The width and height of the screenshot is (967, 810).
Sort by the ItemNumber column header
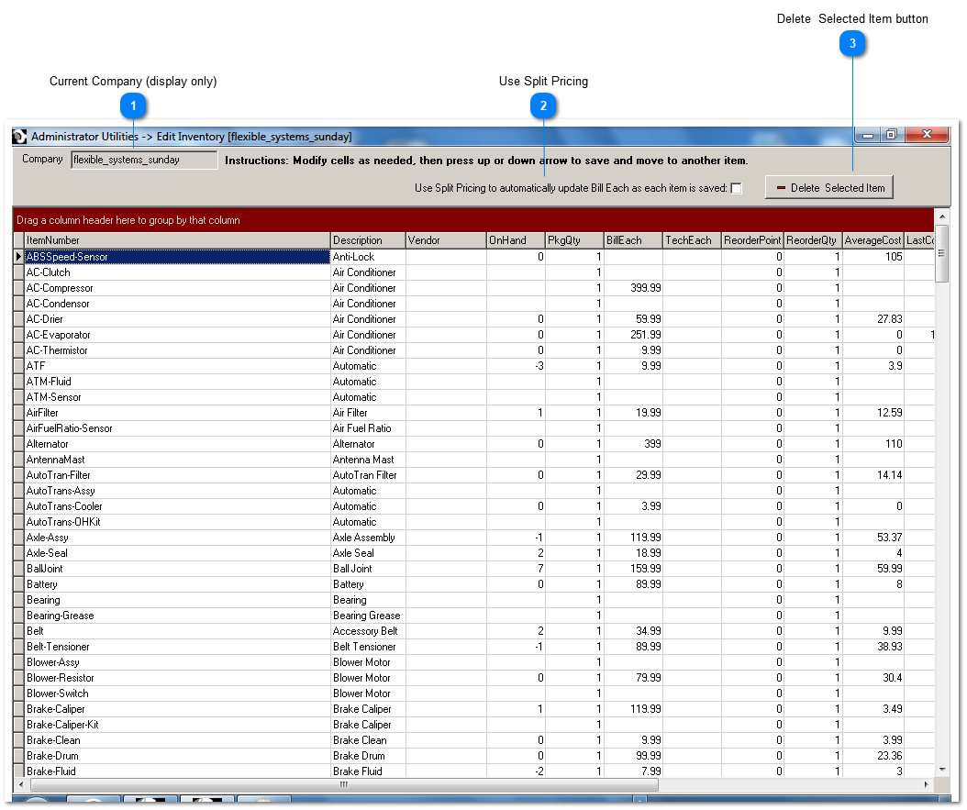pos(177,240)
